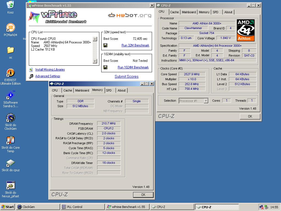Click the FSB:DRAM CPU/12 value
The width and height of the screenshot is (281, 211).
109,129
